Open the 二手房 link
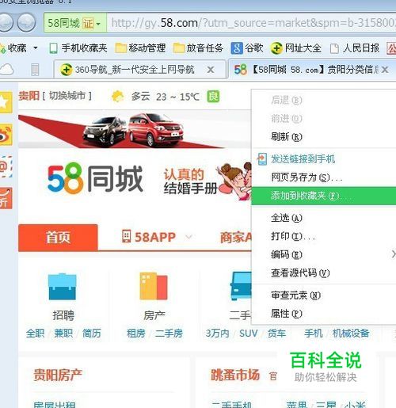Image resolution: width=396 pixels, height=408 pixels. point(169,334)
